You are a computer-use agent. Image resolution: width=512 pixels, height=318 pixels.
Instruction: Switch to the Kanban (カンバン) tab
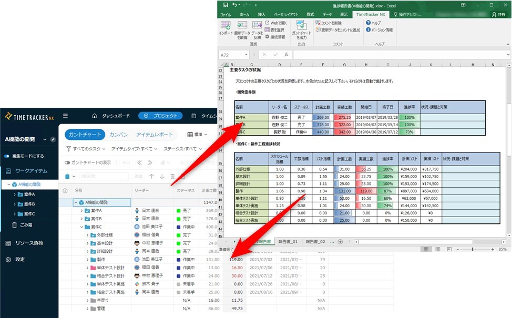118,135
